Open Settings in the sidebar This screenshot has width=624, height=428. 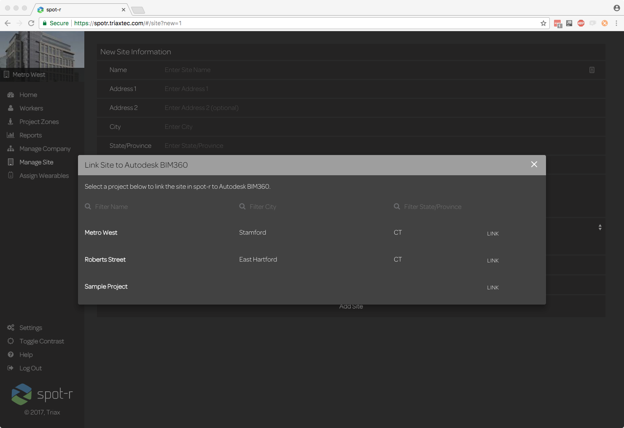tap(31, 328)
